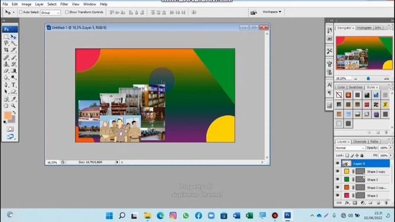Add a layer mask icon

355,203
